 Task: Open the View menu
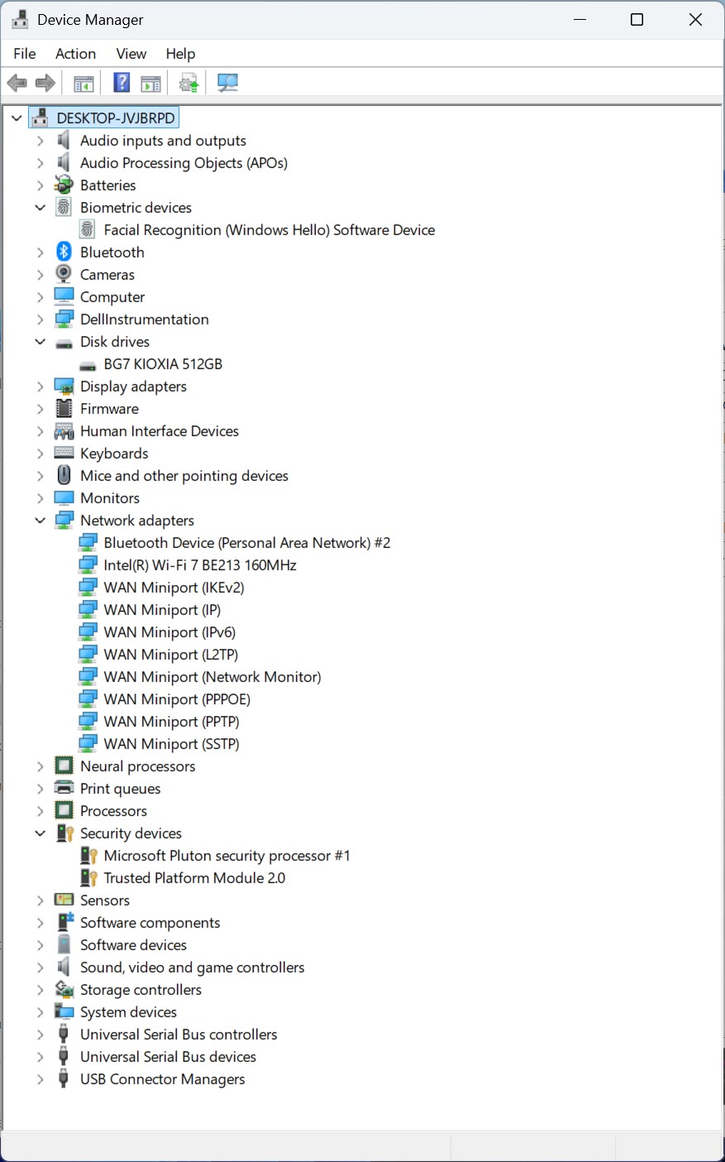[131, 54]
